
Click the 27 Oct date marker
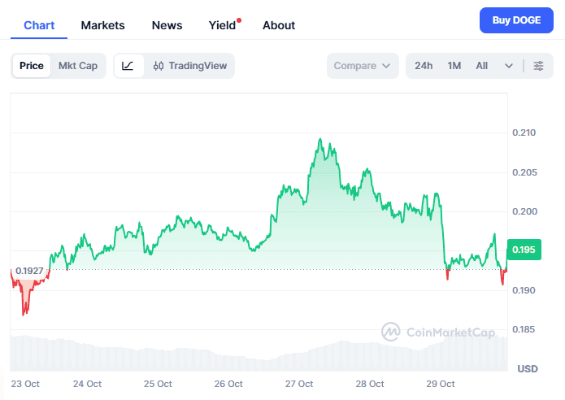(300, 384)
